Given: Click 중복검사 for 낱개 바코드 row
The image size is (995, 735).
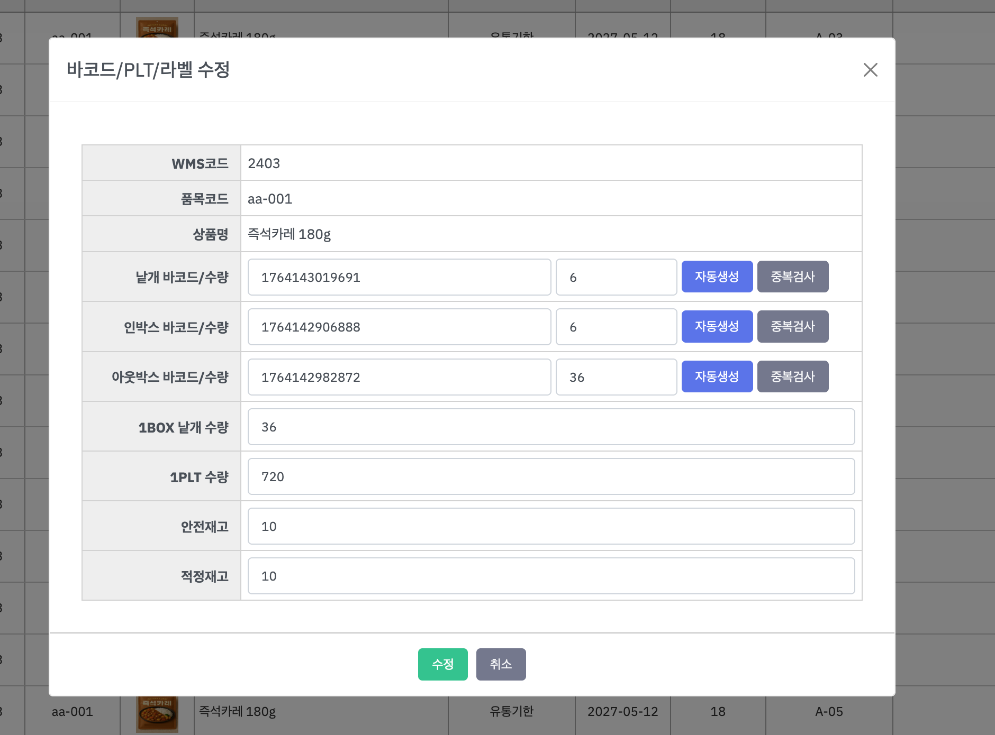Looking at the screenshot, I should pos(792,277).
